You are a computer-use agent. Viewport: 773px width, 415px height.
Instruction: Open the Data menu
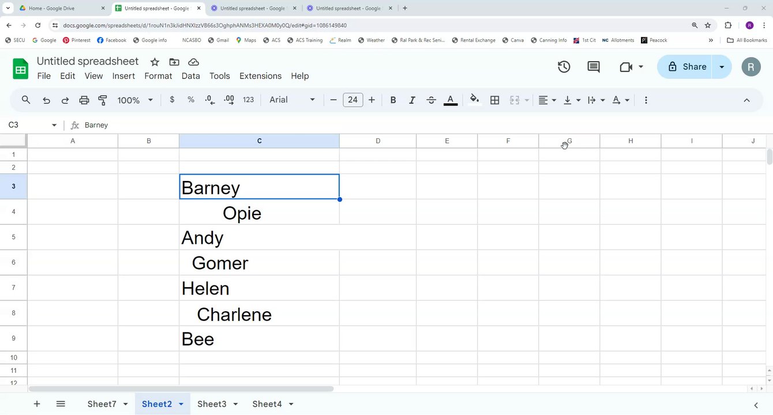[191, 76]
